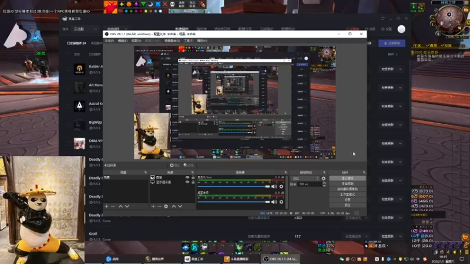
Task: Select the star raid marker icon
Action: coord(122,4)
